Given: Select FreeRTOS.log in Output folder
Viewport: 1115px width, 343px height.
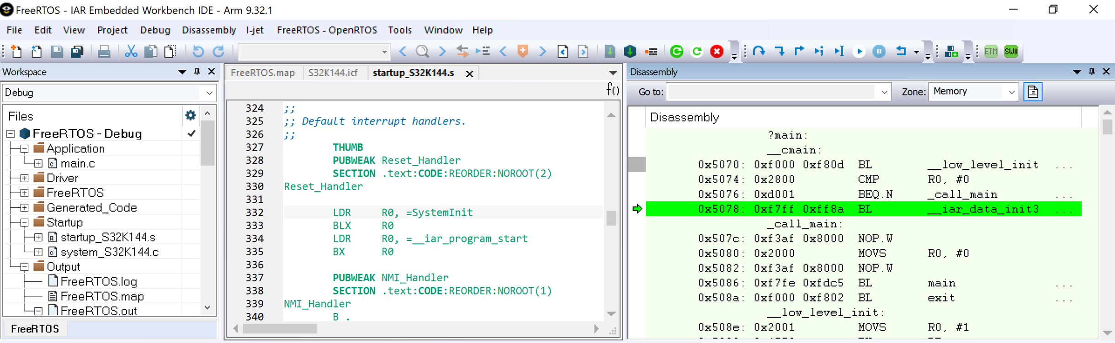Looking at the screenshot, I should pyautogui.click(x=99, y=282).
